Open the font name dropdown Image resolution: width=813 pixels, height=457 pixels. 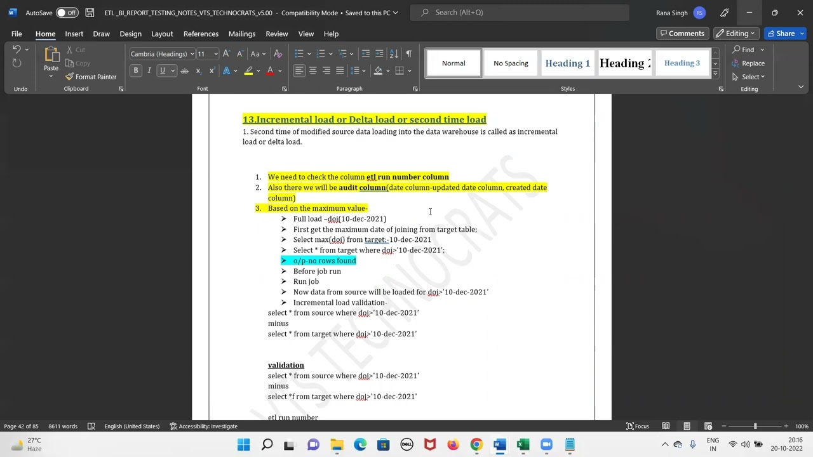(x=192, y=54)
